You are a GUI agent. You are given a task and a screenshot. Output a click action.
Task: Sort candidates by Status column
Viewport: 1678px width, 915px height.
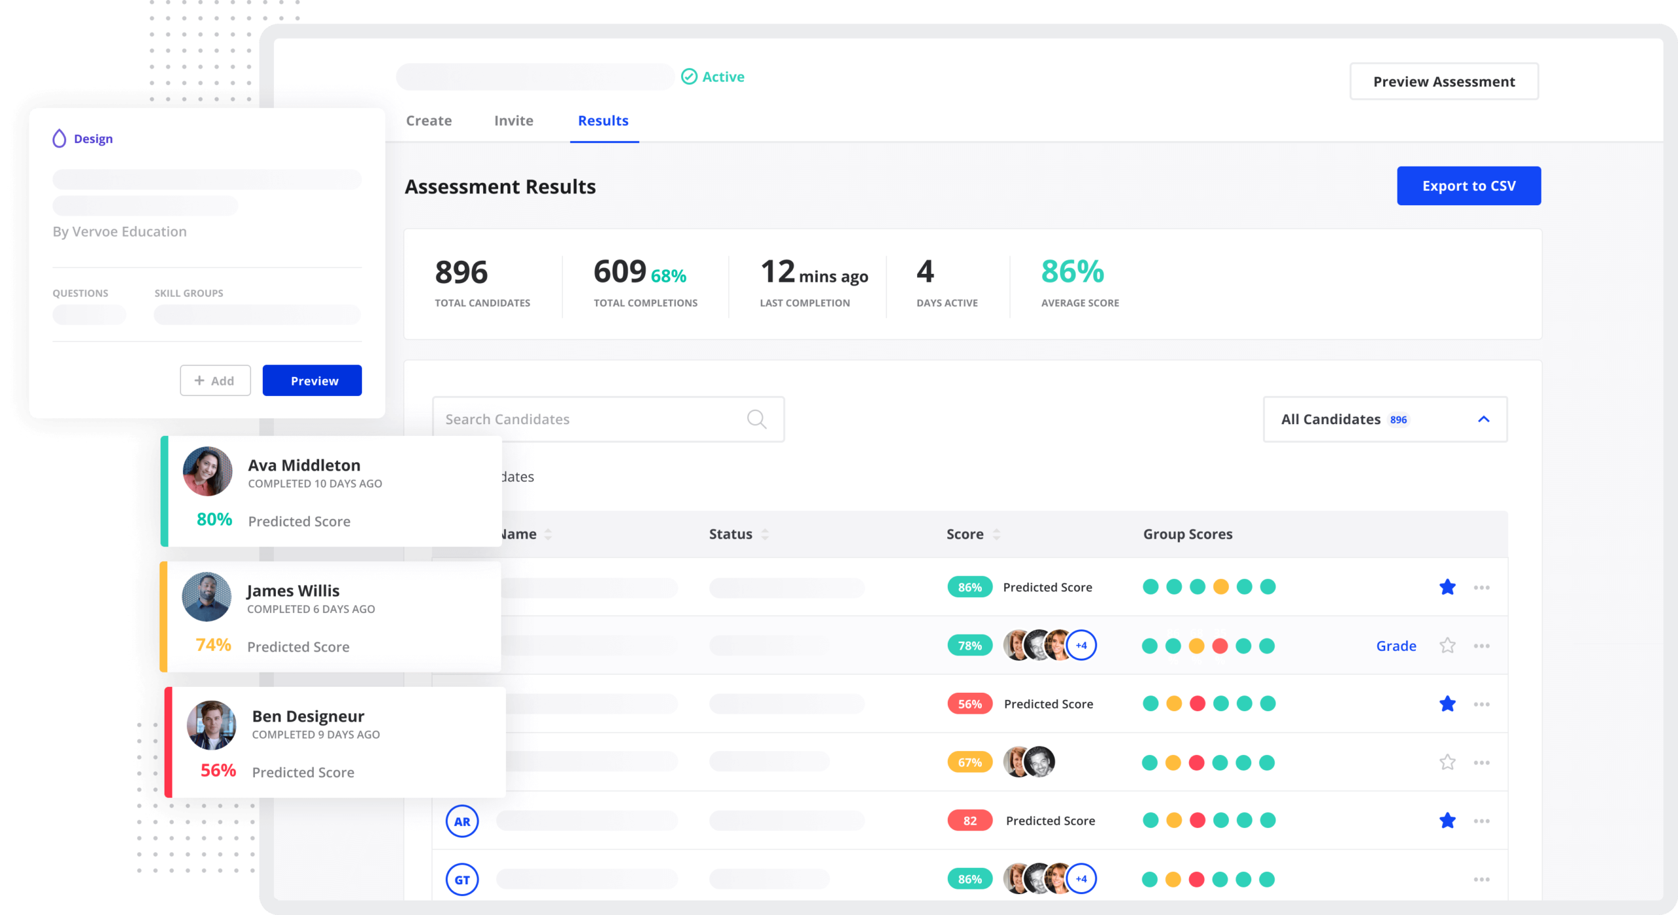tap(764, 534)
